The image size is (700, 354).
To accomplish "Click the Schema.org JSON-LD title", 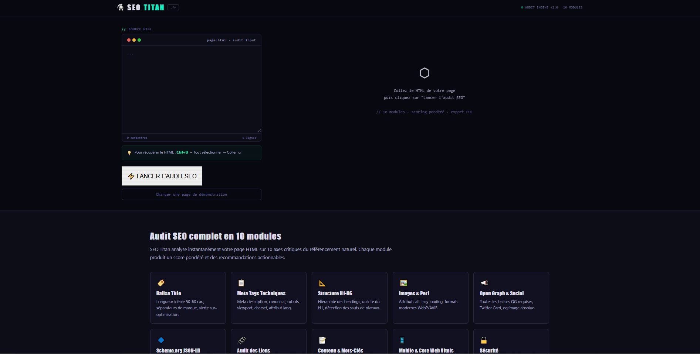I will point(178,351).
